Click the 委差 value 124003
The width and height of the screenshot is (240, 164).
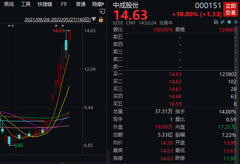pyautogui.click(x=228, y=30)
